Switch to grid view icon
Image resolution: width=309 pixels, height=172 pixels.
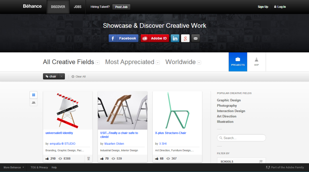coord(33,95)
